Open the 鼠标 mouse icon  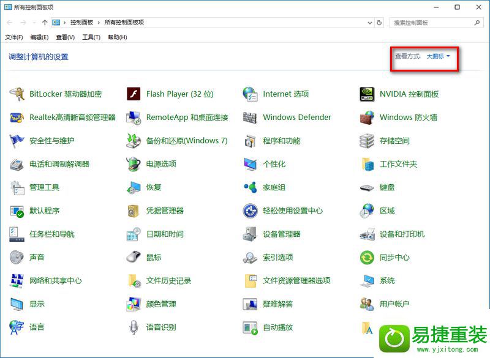tap(134, 257)
